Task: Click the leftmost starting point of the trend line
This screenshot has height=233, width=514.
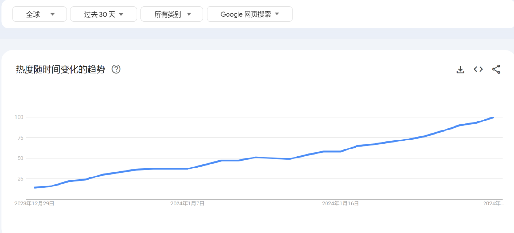Action: (35, 188)
